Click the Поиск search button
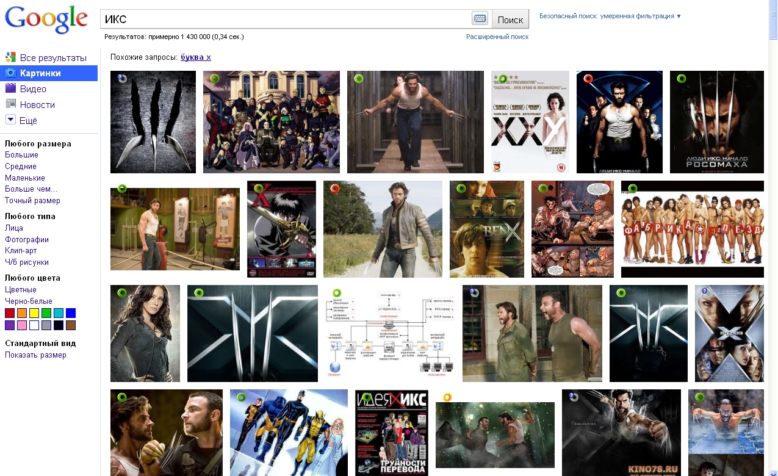The width and height of the screenshot is (778, 476). [510, 19]
